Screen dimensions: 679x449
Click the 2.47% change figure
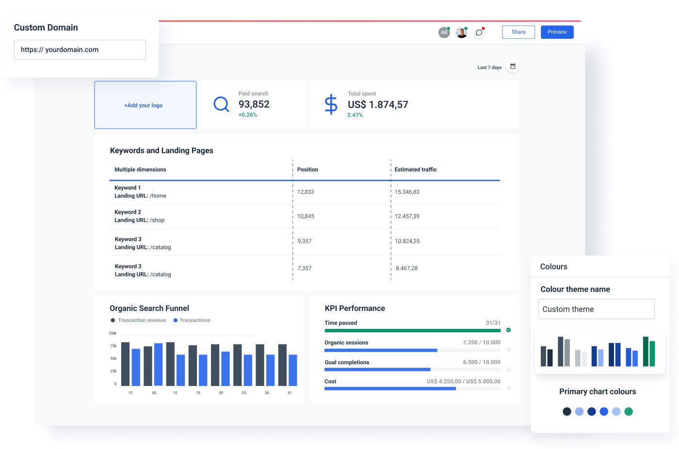tap(355, 115)
